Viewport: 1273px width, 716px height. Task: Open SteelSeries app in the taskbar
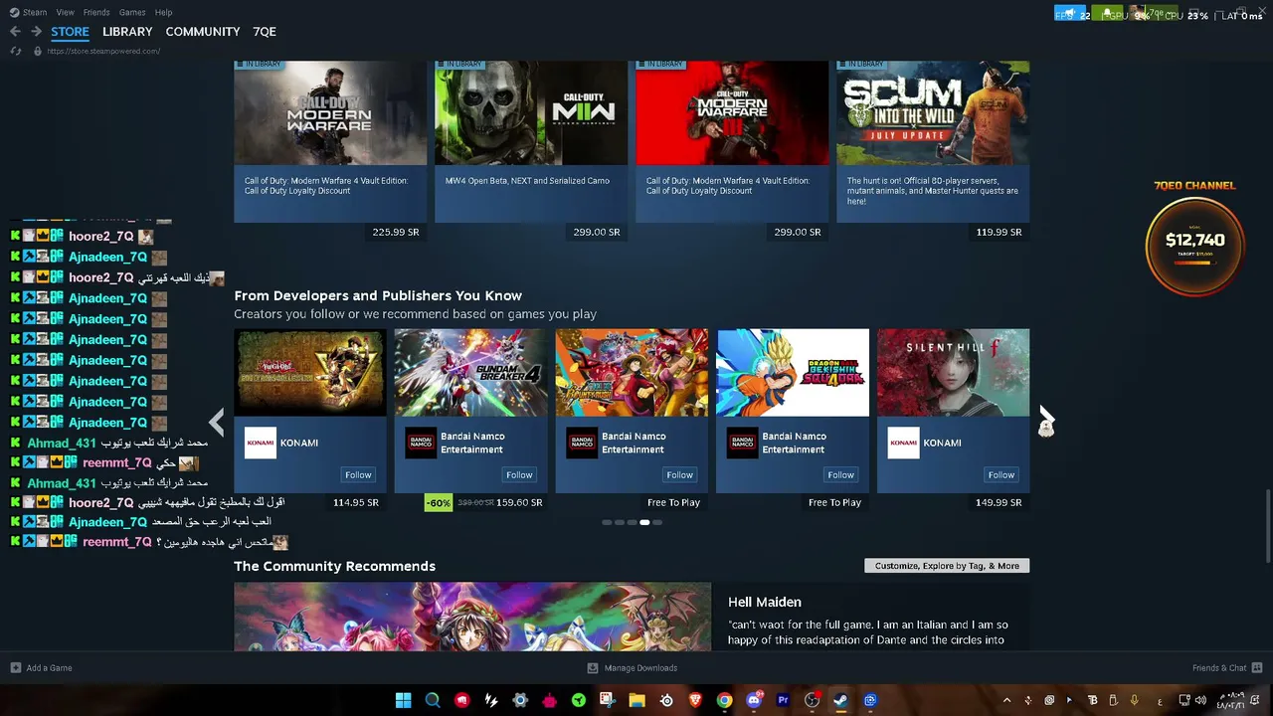tap(666, 700)
